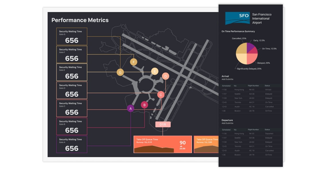Screen dimensions: 327x172
Task: Select the Runway 10L/28R Take Off Queue card
Action: point(206,144)
